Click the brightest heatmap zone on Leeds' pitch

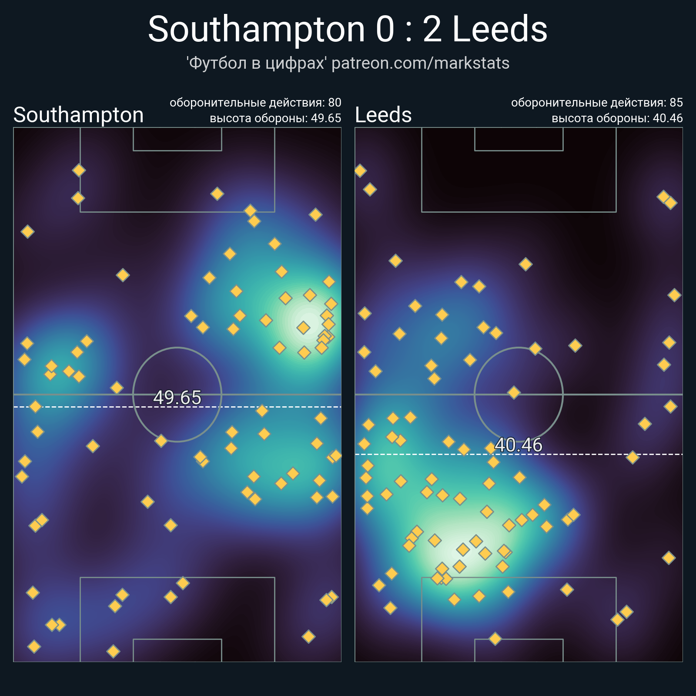coord(452,553)
